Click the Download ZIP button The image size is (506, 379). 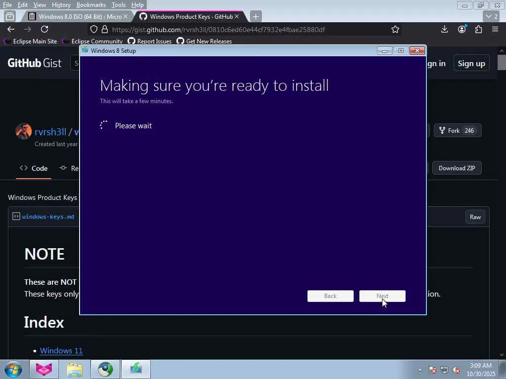tap(457, 168)
